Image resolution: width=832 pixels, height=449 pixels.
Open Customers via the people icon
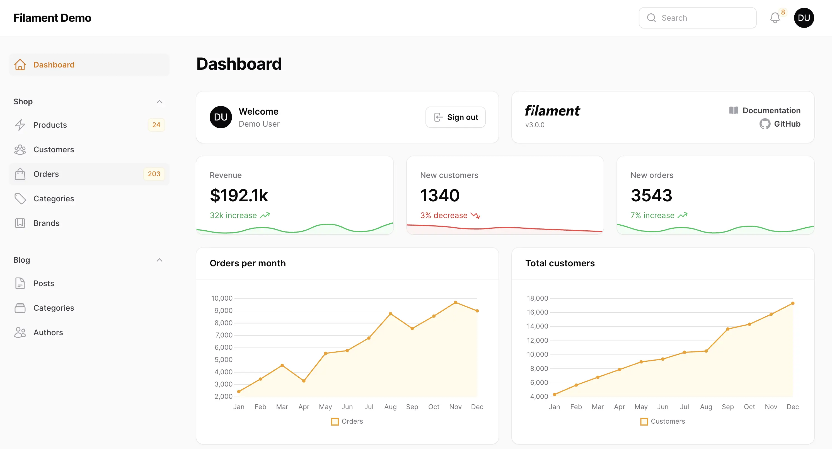[x=20, y=149]
